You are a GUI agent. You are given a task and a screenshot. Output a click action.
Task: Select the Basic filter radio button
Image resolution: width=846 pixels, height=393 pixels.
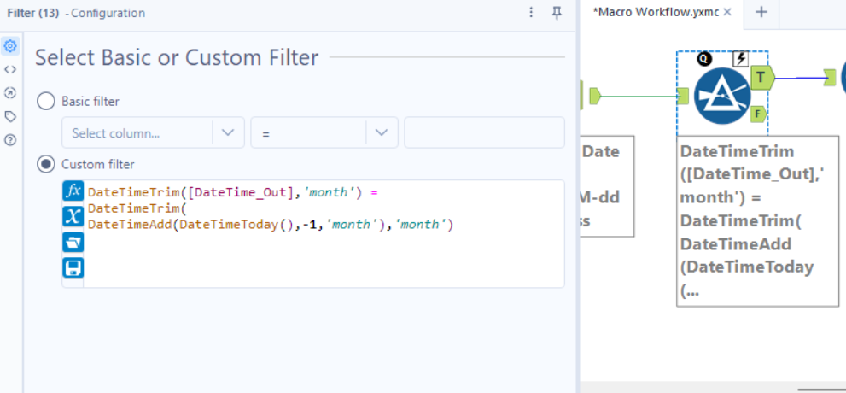46,102
